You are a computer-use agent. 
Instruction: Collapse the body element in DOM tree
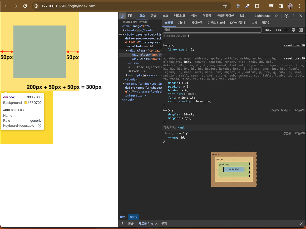tap(124, 34)
